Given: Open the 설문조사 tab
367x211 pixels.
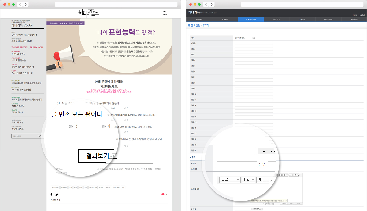Looking at the screenshot, I should pyautogui.click(x=276, y=20).
